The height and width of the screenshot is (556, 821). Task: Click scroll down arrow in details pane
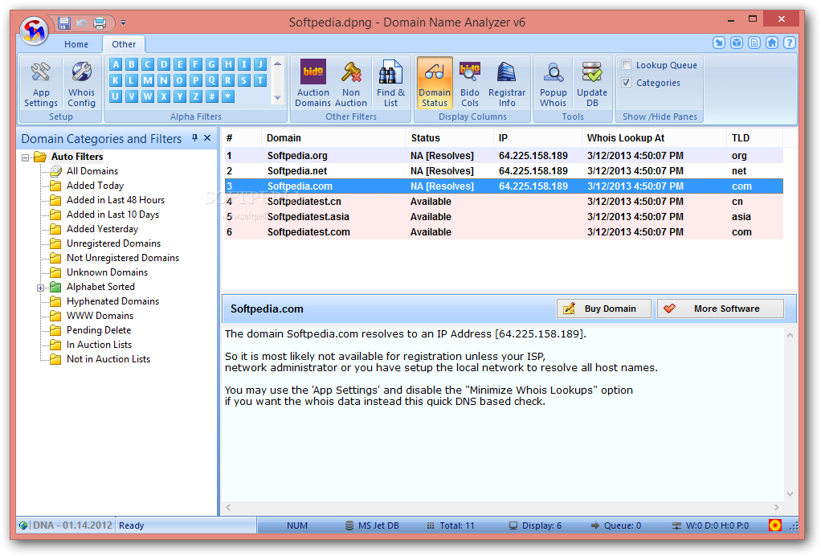tap(790, 493)
